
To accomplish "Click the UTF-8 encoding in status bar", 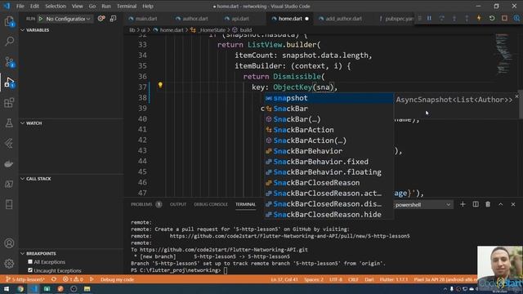I will (336, 279).
